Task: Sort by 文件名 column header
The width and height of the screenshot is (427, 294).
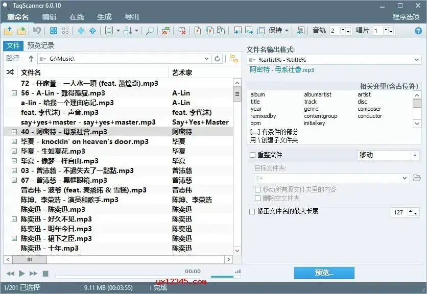Action: [93, 72]
